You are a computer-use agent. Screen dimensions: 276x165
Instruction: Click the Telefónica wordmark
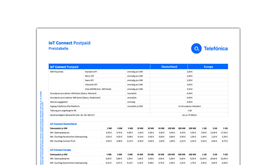216,49
